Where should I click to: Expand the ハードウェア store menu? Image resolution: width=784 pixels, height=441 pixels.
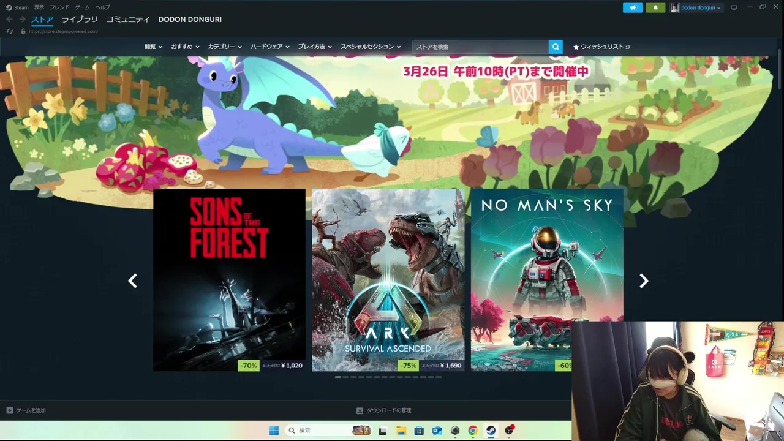coord(269,47)
